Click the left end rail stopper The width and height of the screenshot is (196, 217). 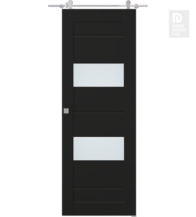[x=66, y=5]
